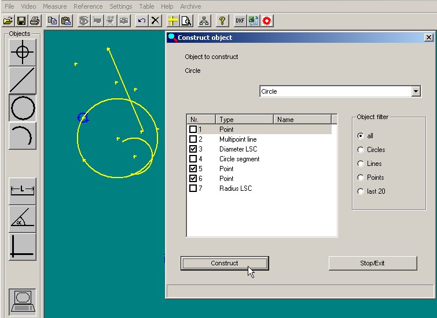Open the Measure menu

(x=54, y=6)
